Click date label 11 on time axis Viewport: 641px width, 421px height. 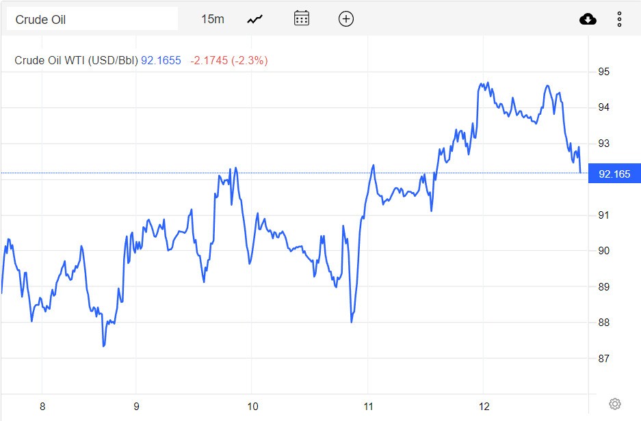367,406
